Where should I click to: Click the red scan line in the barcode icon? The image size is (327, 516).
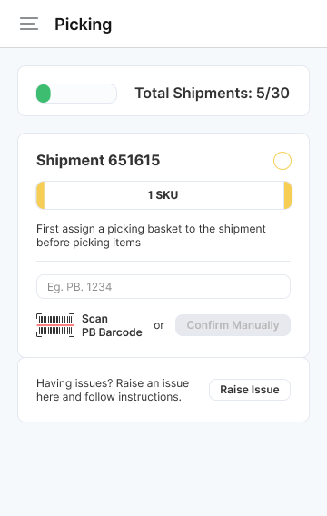click(55, 325)
